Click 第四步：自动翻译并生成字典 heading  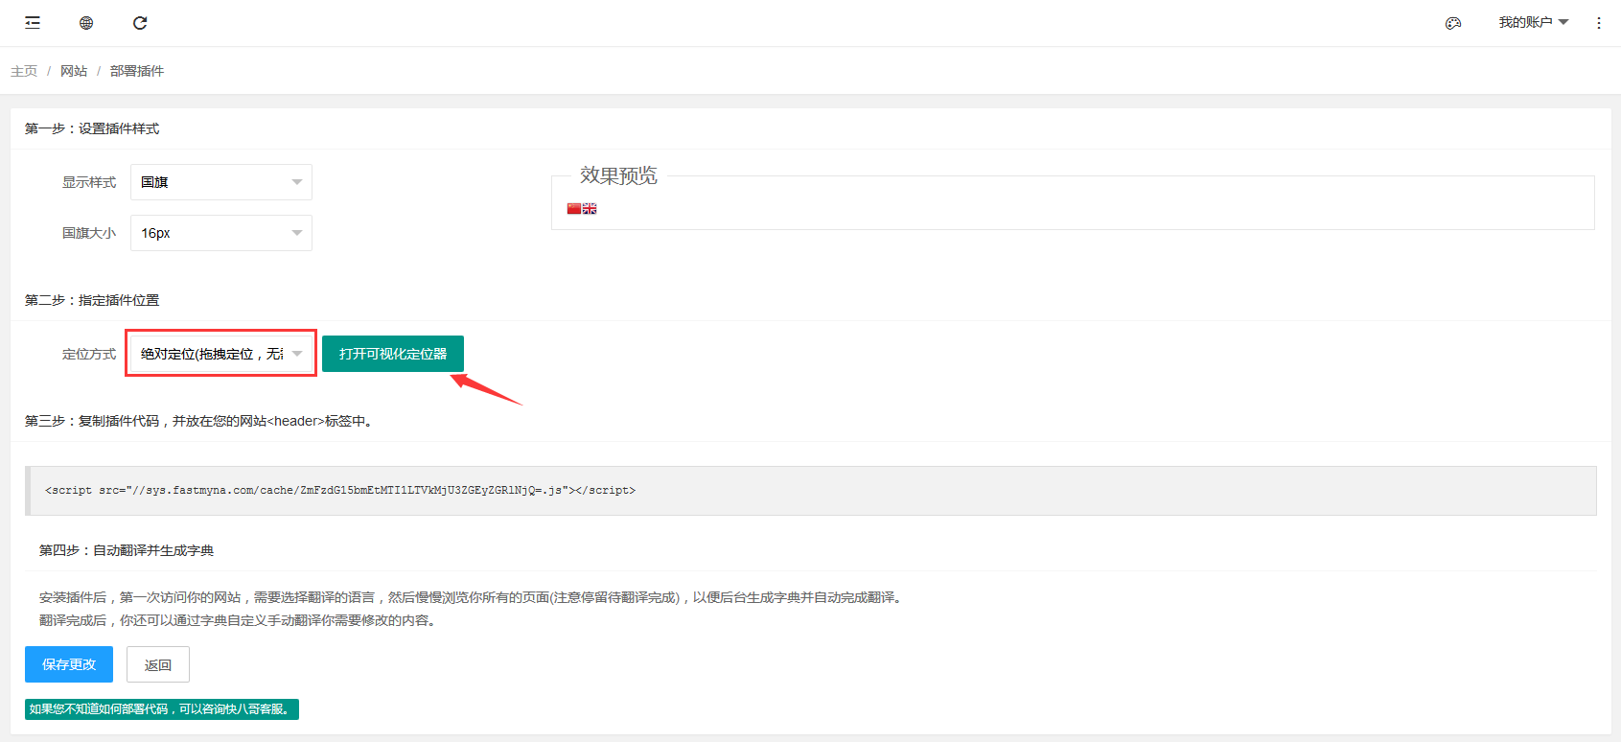[x=127, y=550]
